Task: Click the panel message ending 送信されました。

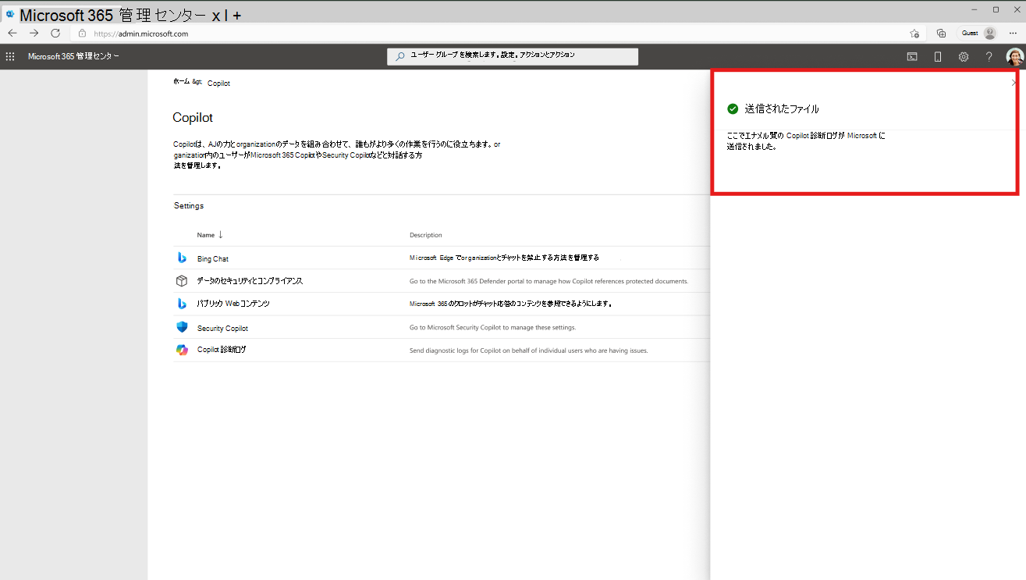Action: point(806,141)
